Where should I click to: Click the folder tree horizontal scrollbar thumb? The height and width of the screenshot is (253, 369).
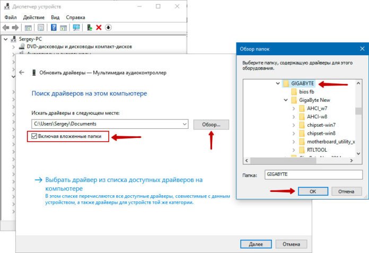283,161
